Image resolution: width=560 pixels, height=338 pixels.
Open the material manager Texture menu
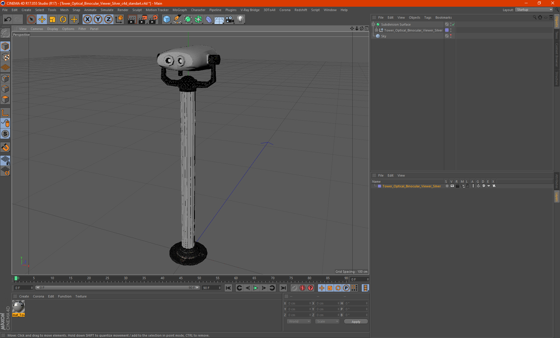[x=81, y=296]
